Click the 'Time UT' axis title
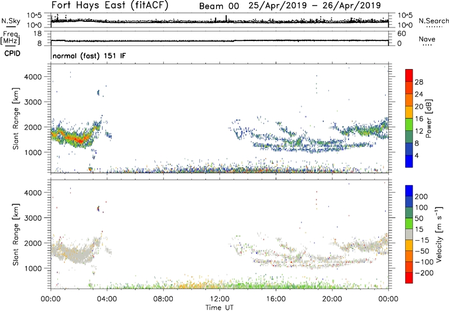This screenshot has height=311, width=449. [x=219, y=308]
